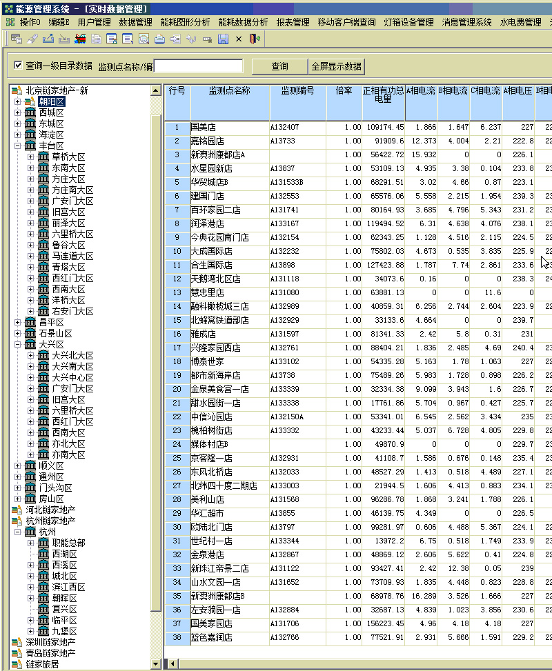Click the exit door icon in toolbar

[x=255, y=39]
